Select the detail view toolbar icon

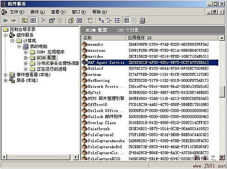point(126,20)
